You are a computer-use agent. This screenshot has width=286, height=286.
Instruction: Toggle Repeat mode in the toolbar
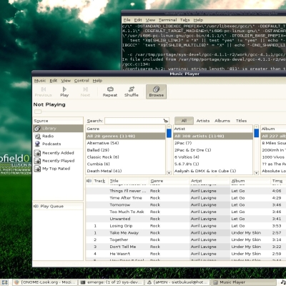(110, 92)
